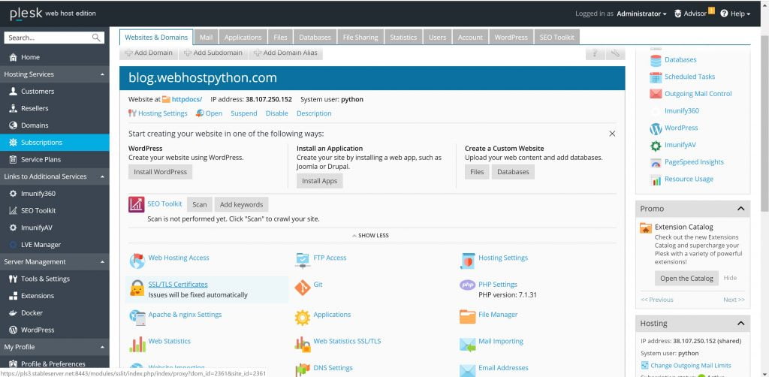
Task: Click the question mark help button above domain
Action: 595,53
